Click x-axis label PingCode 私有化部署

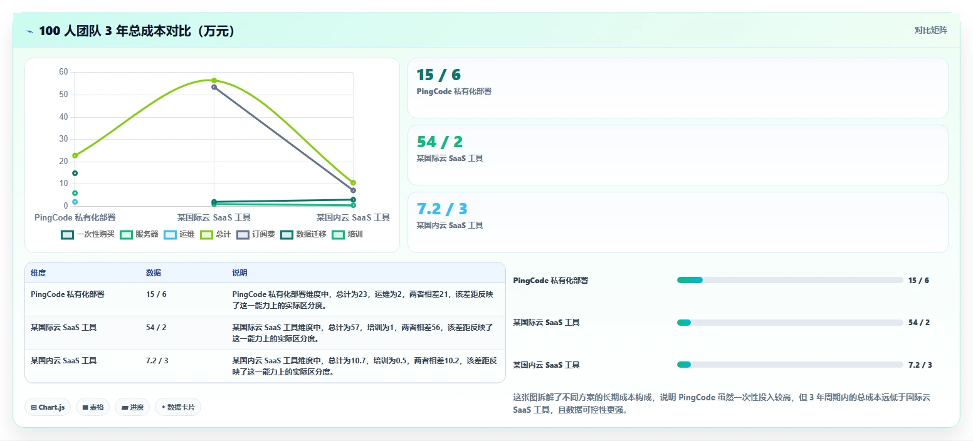[x=75, y=217]
